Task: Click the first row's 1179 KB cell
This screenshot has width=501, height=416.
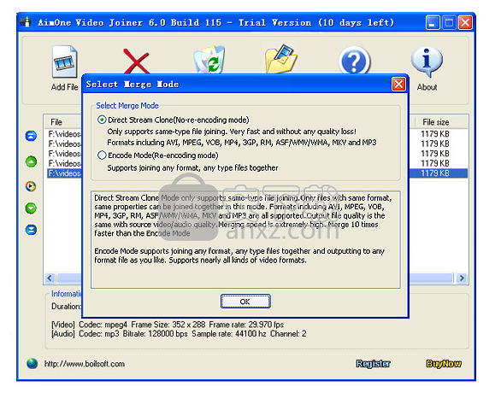Action: click(x=435, y=134)
